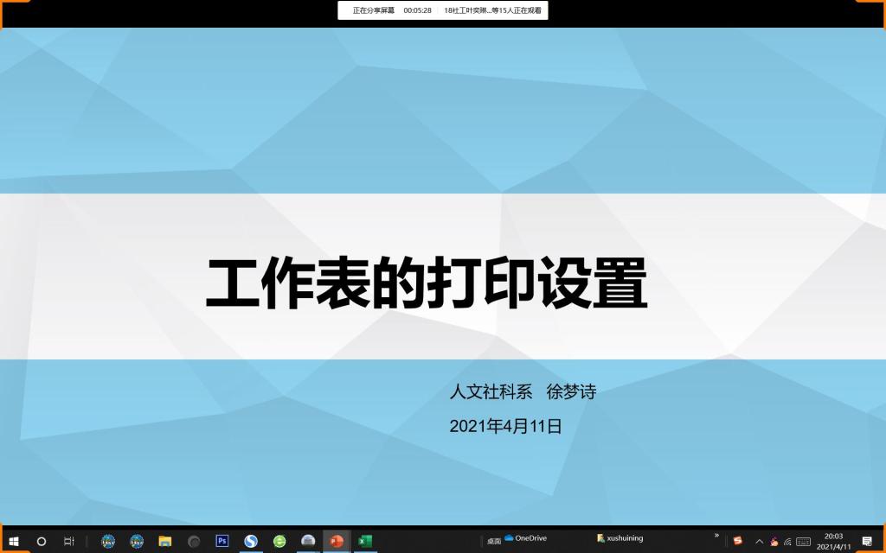Click the orange Sogou input method icon
The width and height of the screenshot is (886, 553).
[x=737, y=541]
